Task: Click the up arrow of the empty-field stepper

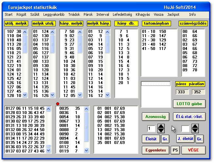Action: (x=195, y=126)
